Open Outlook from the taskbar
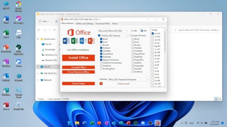The image size is (227, 127). [113, 123]
